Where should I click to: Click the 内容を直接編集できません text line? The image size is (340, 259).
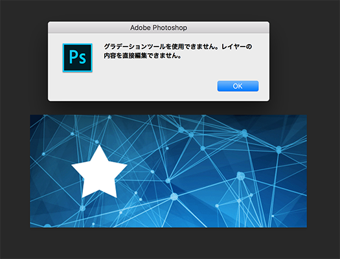(142, 56)
